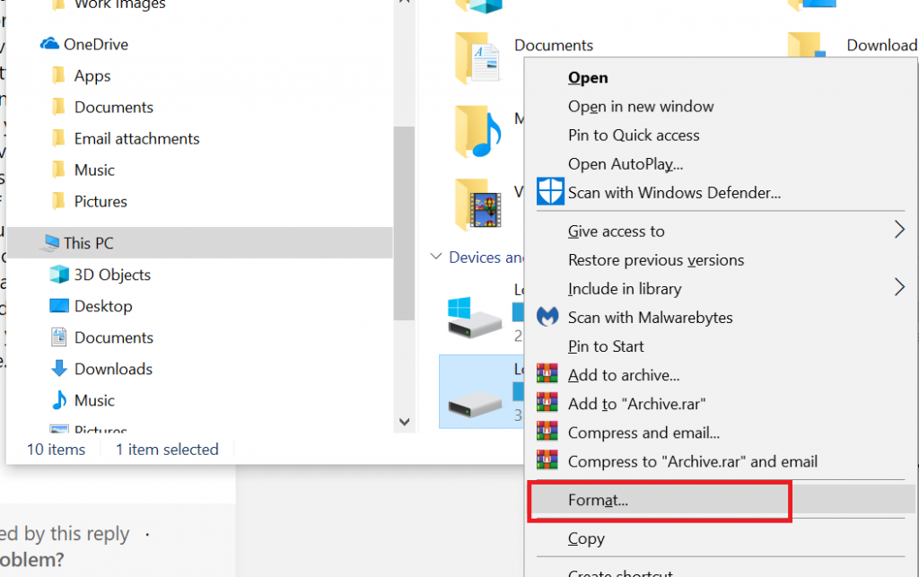The height and width of the screenshot is (577, 919).
Task: Click the Music folder icon under OneDrive
Action: pyautogui.click(x=58, y=170)
